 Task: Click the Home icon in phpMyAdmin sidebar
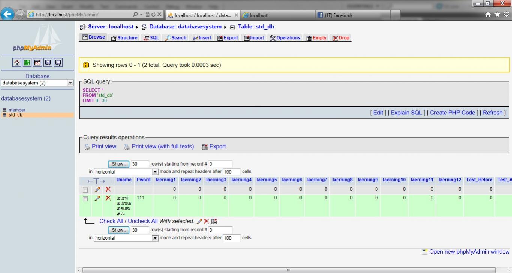(17, 63)
